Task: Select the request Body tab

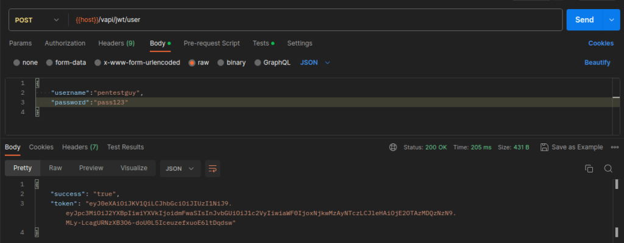Action: pyautogui.click(x=160, y=43)
